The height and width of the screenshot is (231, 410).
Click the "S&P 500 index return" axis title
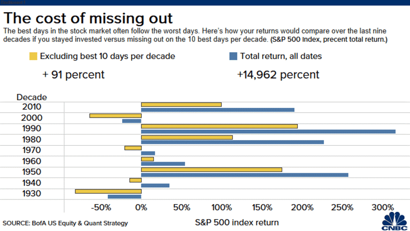(237, 223)
